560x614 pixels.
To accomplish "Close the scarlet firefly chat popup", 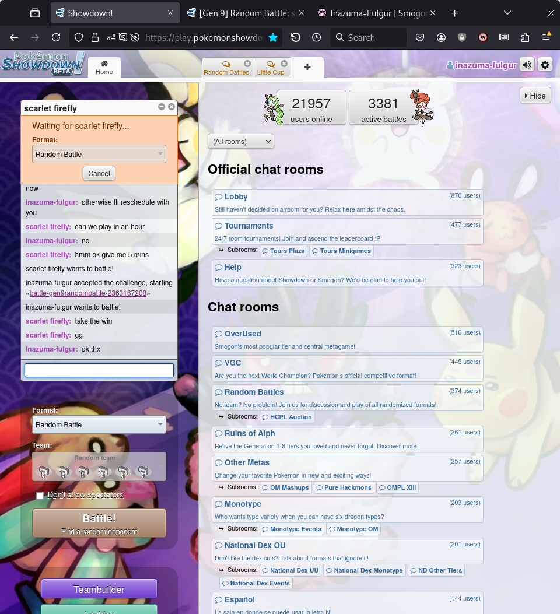I will pos(171,107).
